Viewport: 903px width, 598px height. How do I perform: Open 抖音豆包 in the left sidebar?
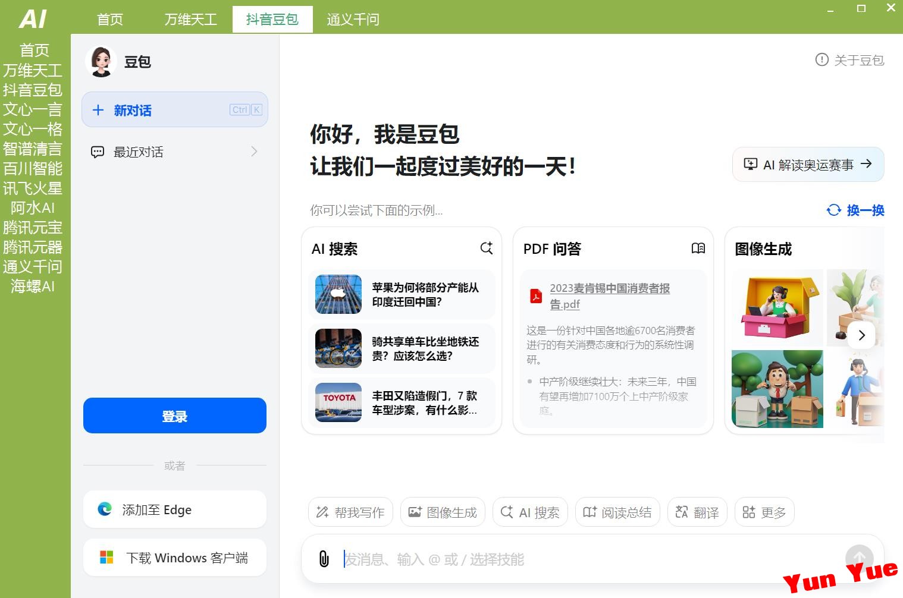[x=33, y=90]
